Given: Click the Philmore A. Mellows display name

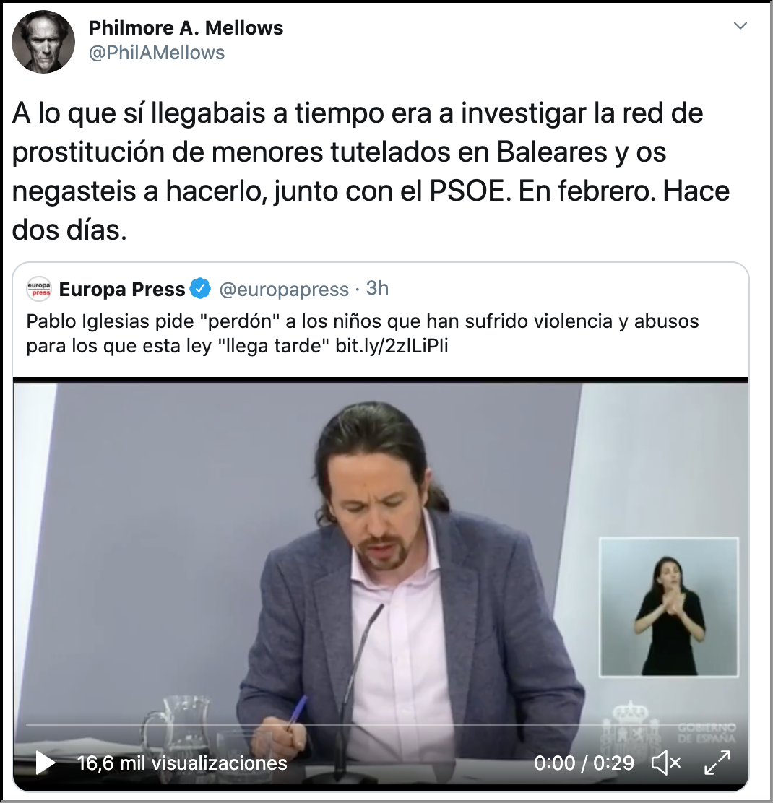Looking at the screenshot, I should (186, 27).
